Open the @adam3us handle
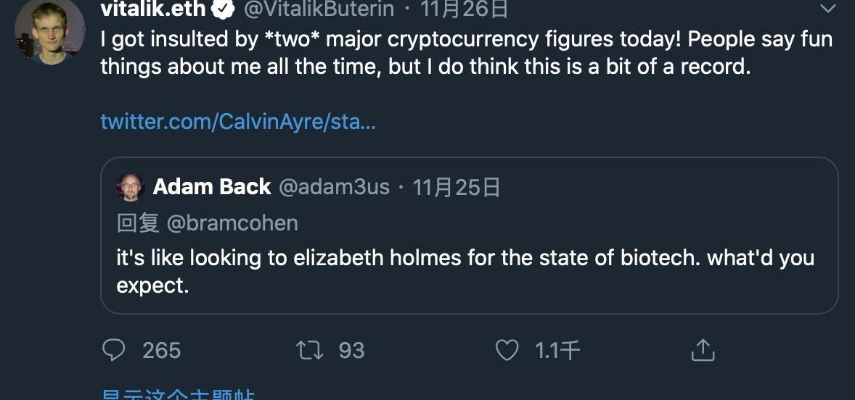Screen dimensions: 855x400 tap(334, 187)
